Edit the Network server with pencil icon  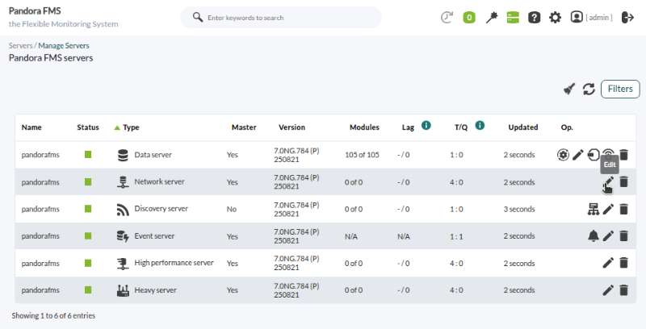[x=609, y=181]
